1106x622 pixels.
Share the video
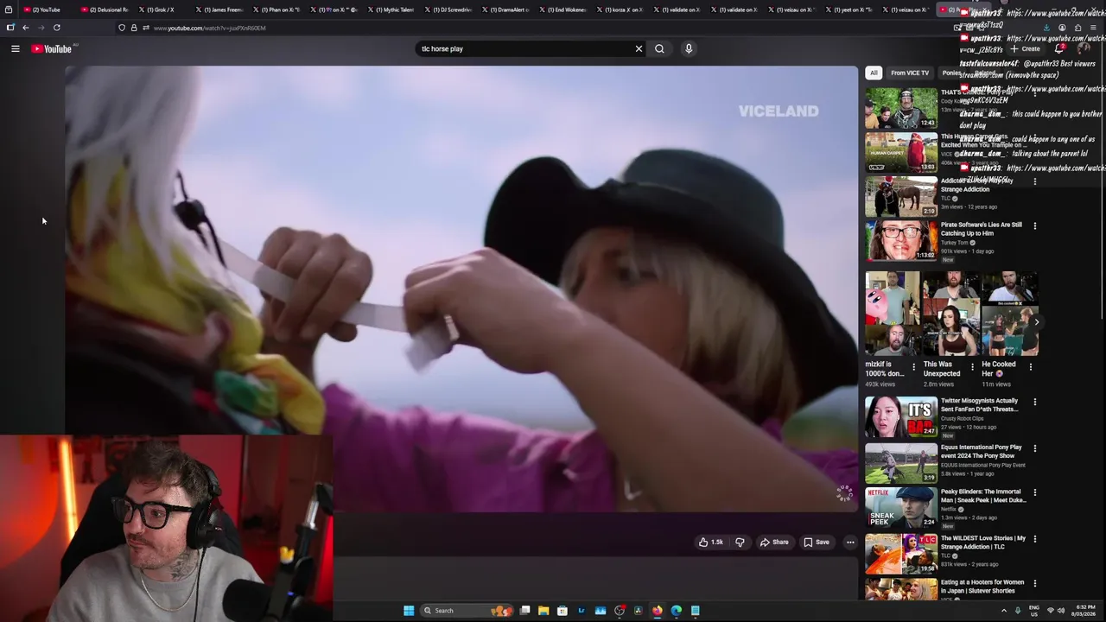coord(774,543)
